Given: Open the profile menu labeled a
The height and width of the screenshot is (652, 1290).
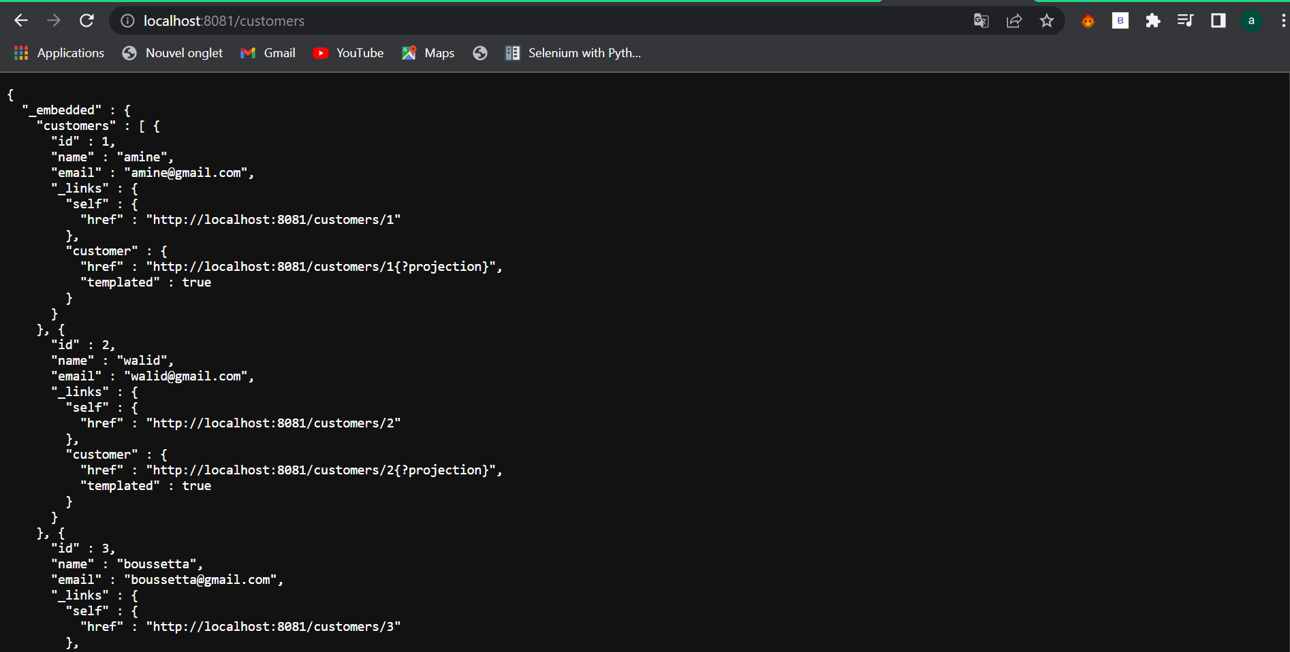Looking at the screenshot, I should [x=1251, y=20].
